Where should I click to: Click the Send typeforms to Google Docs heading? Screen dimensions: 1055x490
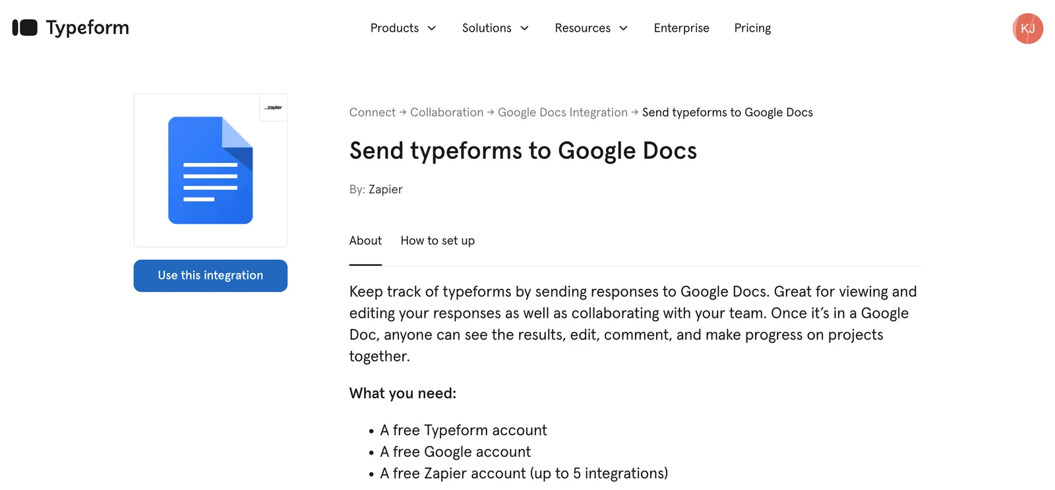click(x=523, y=151)
